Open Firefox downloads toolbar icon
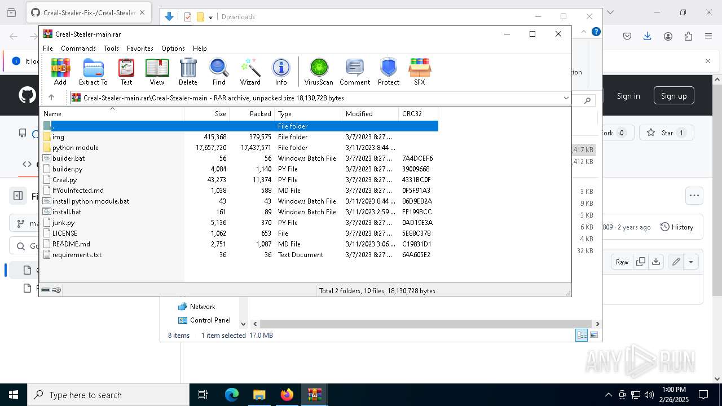This screenshot has width=722, height=406. [x=647, y=36]
